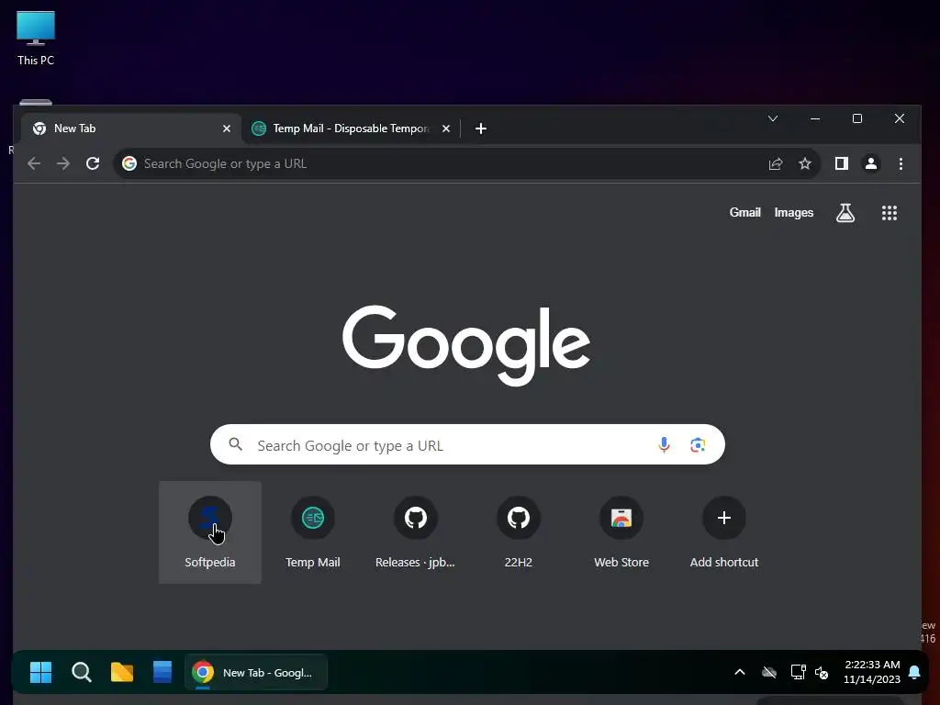Expand the tab search chevron
This screenshot has width=940, height=705.
(x=773, y=118)
